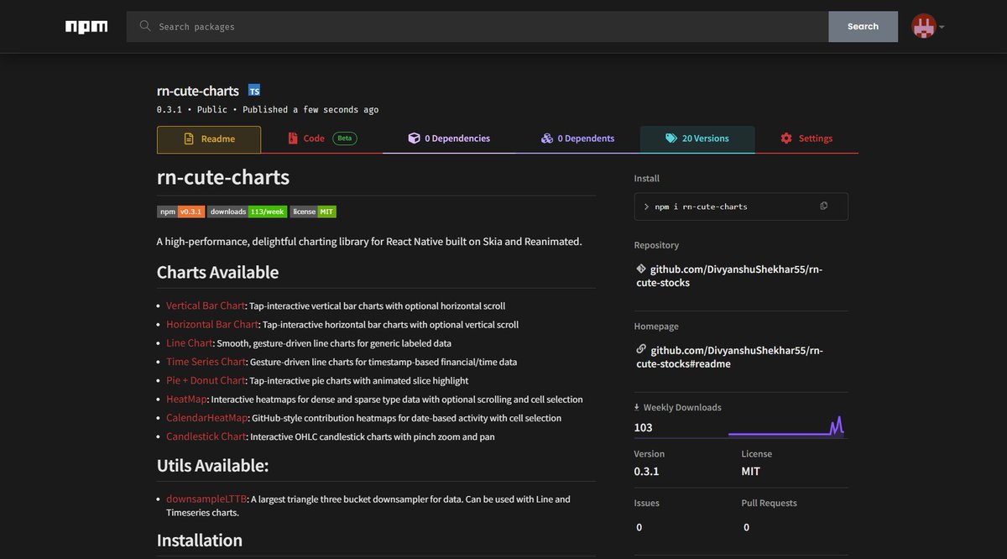1007x559 pixels.
Task: Click the license MIT badge
Action: coord(314,212)
